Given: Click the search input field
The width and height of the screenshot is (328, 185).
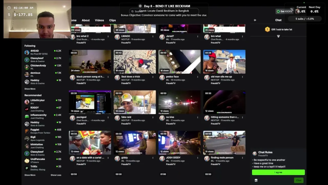Looking at the screenshot, I should coord(164,11).
